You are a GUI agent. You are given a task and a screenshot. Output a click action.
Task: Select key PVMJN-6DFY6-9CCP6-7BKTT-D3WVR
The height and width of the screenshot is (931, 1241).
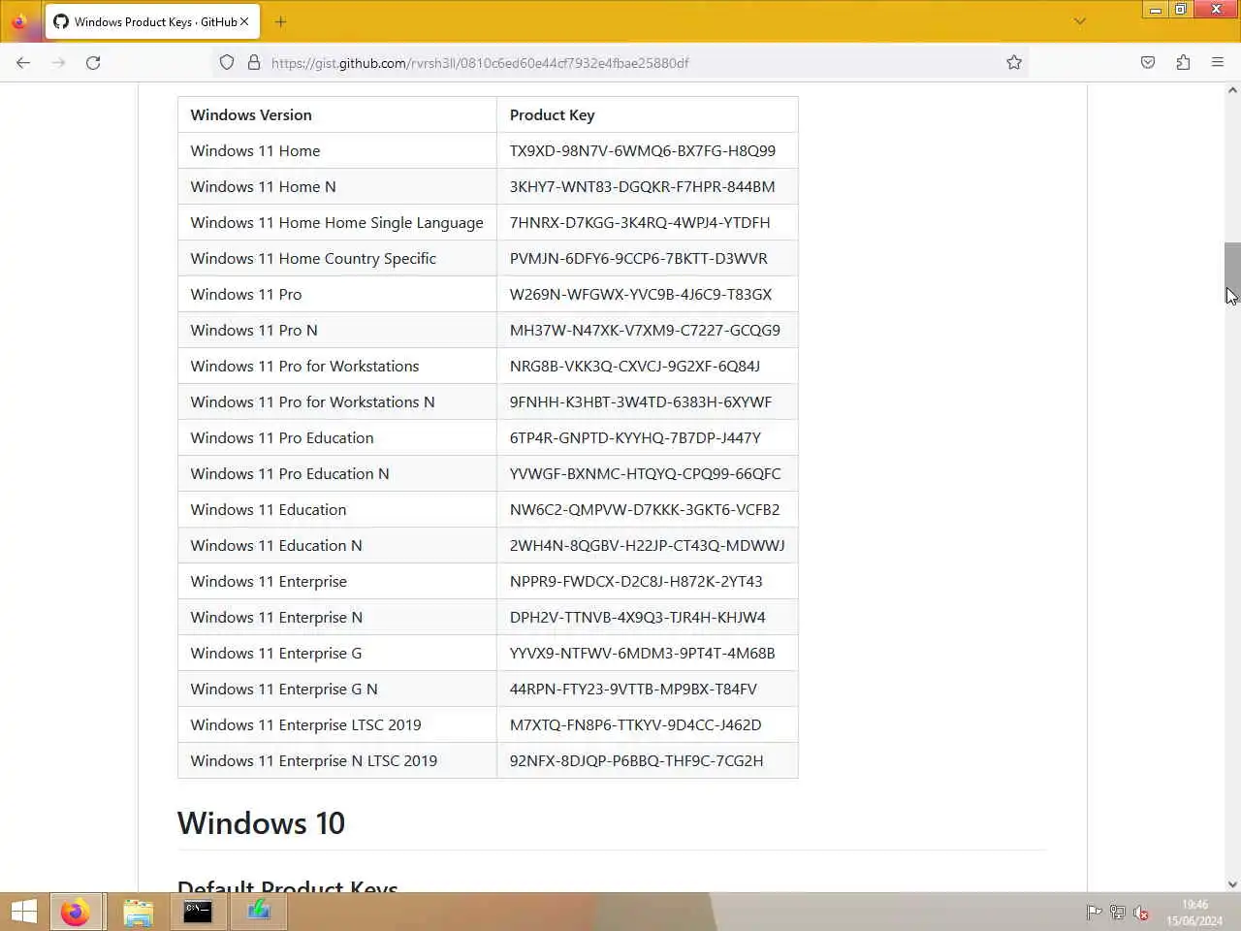(x=639, y=258)
